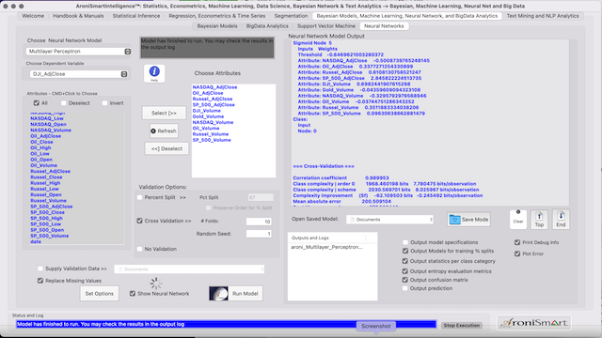Select Oil_Open in attributes list

pyautogui.click(x=41, y=160)
